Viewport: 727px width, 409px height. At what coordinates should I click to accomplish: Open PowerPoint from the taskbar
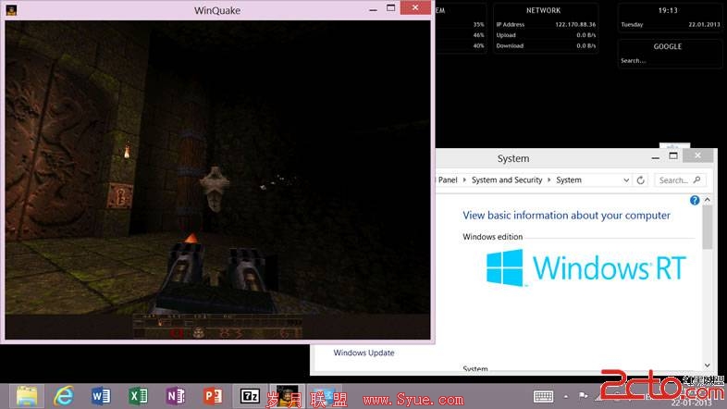[x=213, y=396]
